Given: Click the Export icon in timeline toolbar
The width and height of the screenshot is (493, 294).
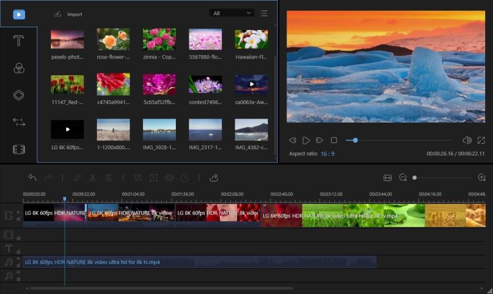Looking at the screenshot, I should tap(214, 178).
